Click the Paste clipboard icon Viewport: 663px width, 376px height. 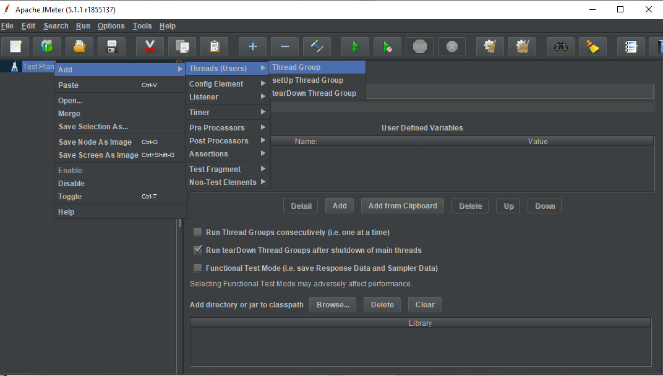(215, 46)
